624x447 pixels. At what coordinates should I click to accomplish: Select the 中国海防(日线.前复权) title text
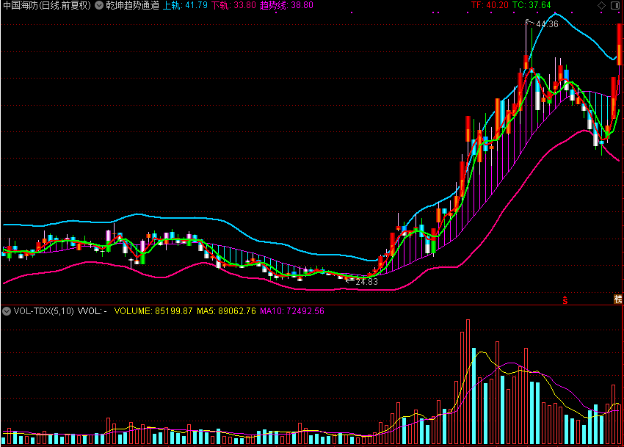coord(47,5)
